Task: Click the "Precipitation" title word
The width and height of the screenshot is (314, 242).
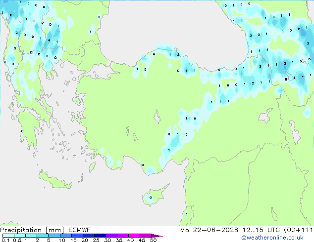Action: click(x=21, y=230)
